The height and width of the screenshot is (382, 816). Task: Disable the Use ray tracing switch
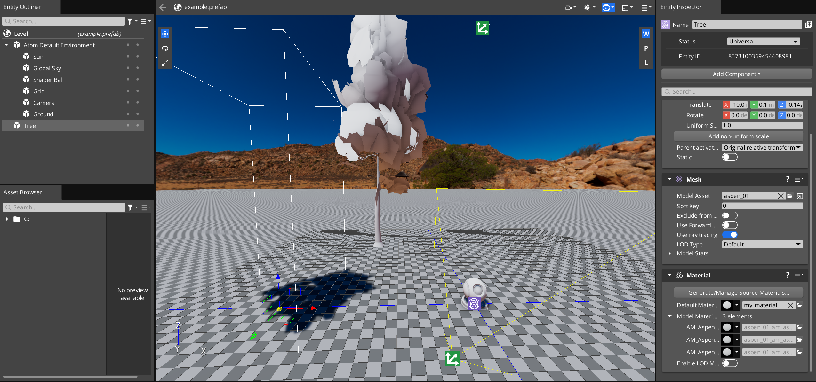[730, 235]
